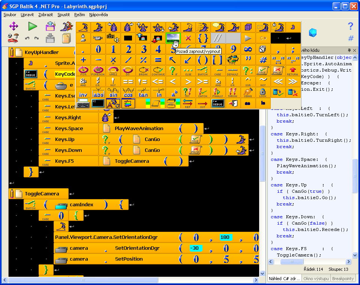This screenshot has height=285, width=360.
Task: Insert the TRY exception block
Action: pos(188,93)
